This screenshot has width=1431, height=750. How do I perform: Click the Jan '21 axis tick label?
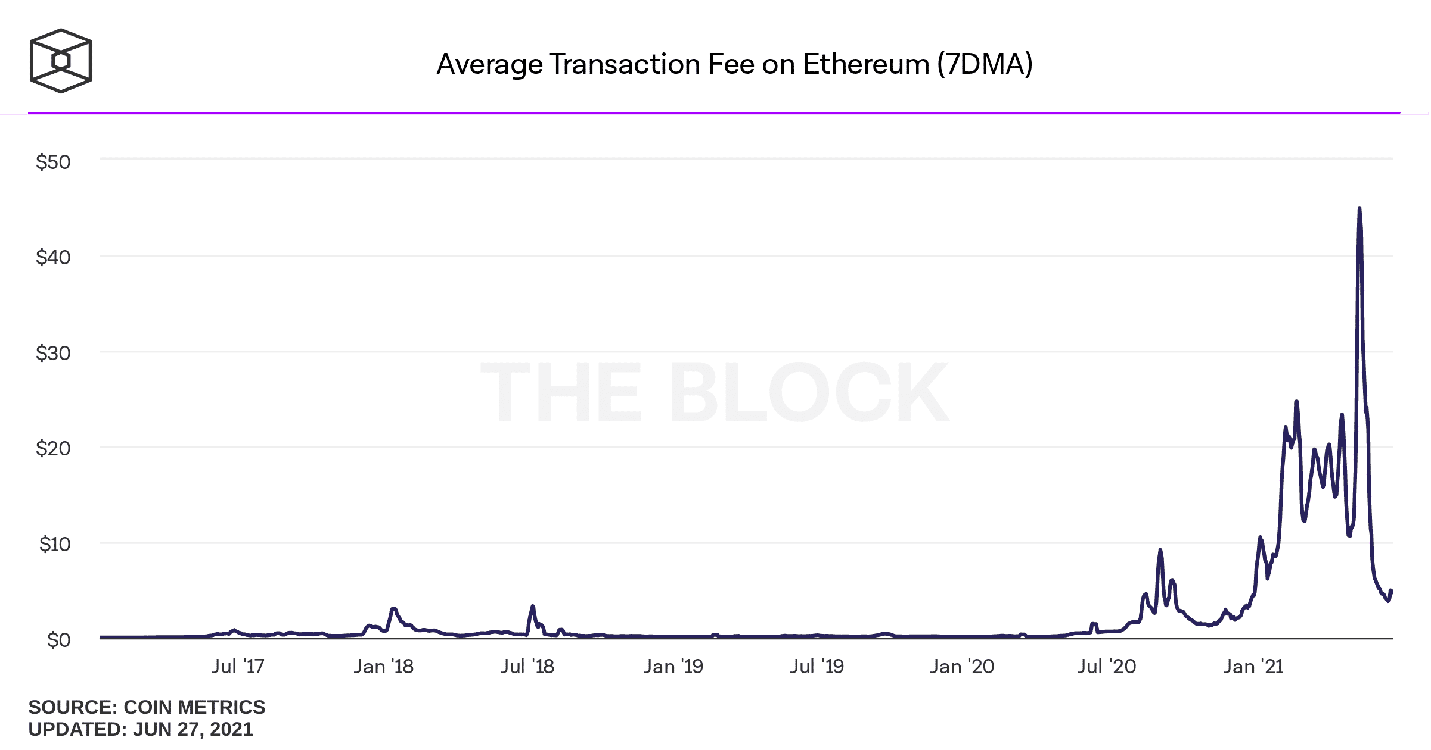1253,667
